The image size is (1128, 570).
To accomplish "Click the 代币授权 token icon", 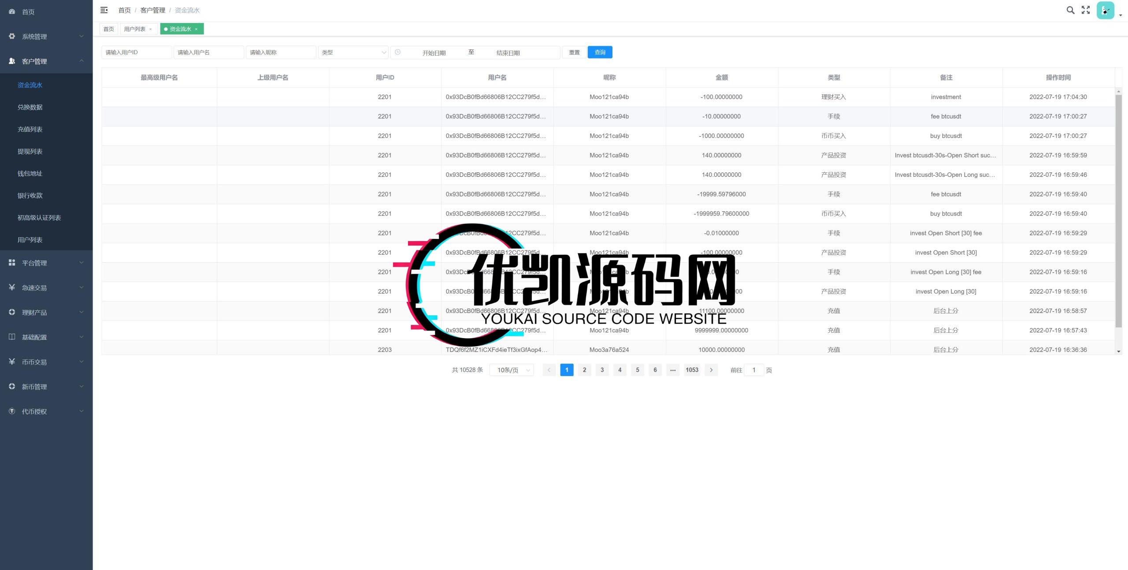I will click(12, 411).
